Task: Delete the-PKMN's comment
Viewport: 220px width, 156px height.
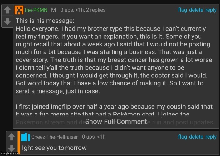Action: 196,10
